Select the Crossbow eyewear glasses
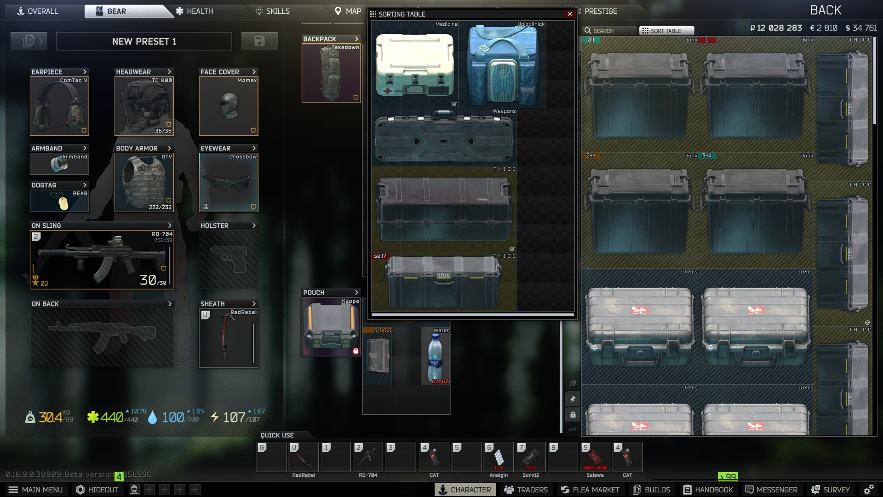Viewport: 883px width, 497px height. pyautogui.click(x=229, y=182)
